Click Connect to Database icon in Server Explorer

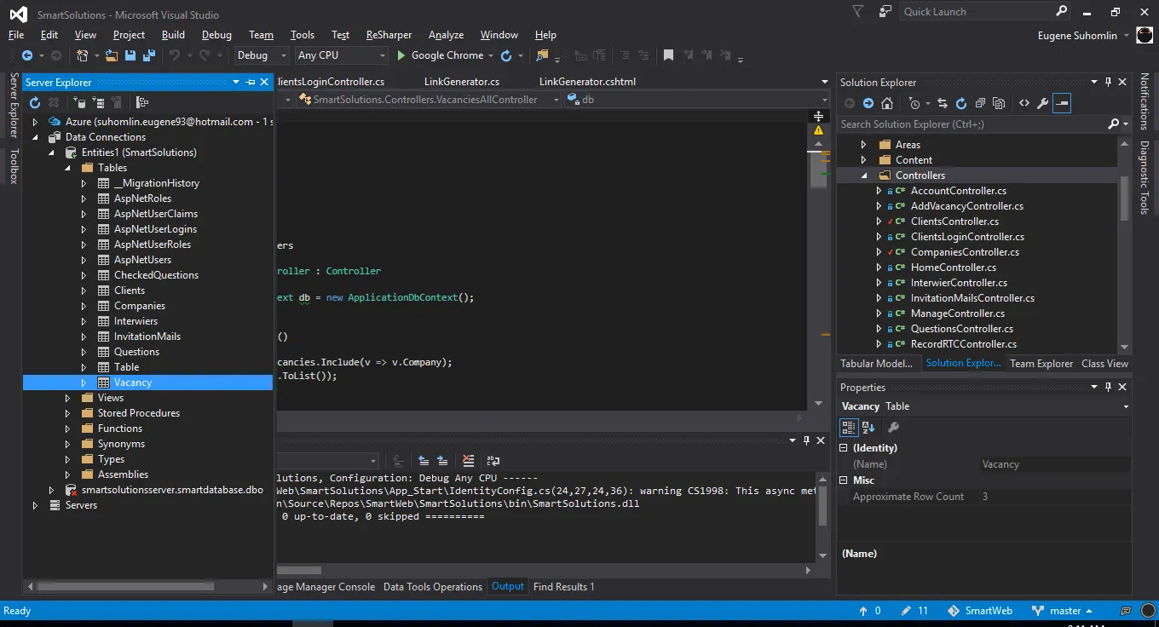(x=79, y=102)
